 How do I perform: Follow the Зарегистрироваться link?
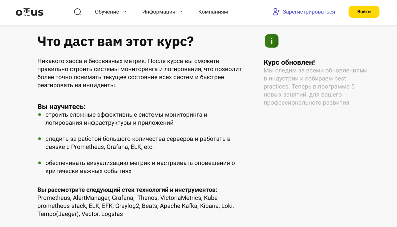coord(309,12)
